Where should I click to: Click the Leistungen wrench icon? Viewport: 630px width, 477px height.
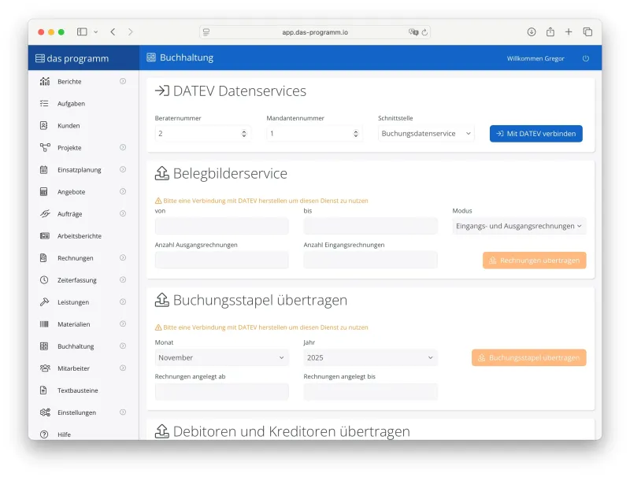point(44,302)
